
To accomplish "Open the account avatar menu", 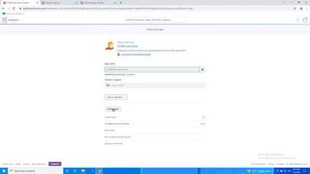I will click(x=305, y=20).
